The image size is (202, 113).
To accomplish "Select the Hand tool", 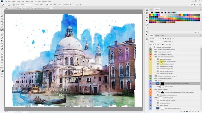I will (x=2, y=60).
